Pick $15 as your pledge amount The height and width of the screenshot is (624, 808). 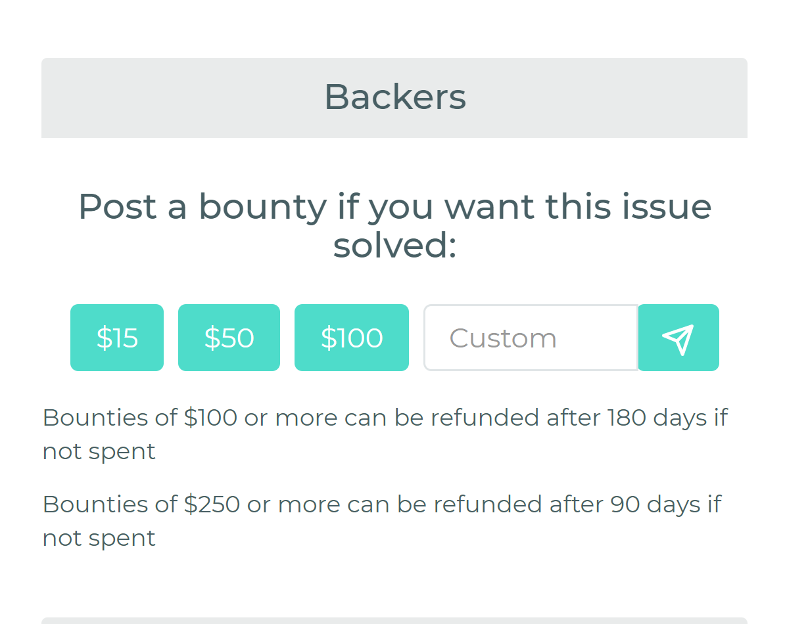tap(116, 337)
